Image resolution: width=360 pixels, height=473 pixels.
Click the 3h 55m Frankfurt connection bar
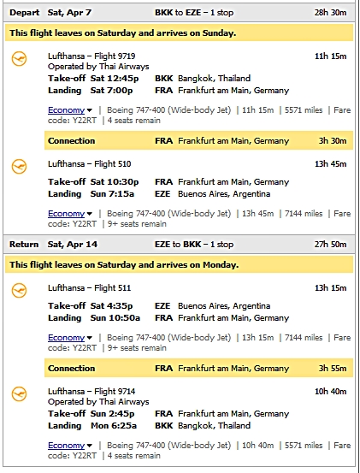[x=198, y=368]
